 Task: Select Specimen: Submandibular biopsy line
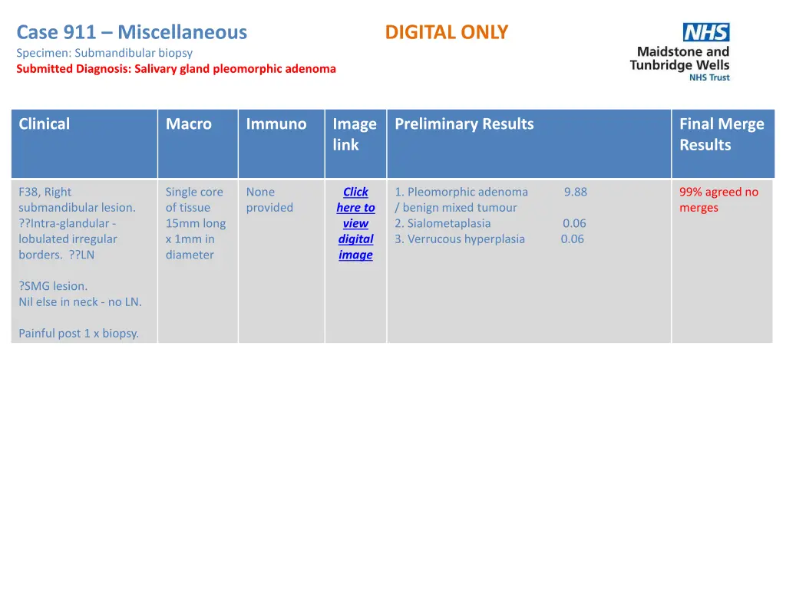(104, 53)
